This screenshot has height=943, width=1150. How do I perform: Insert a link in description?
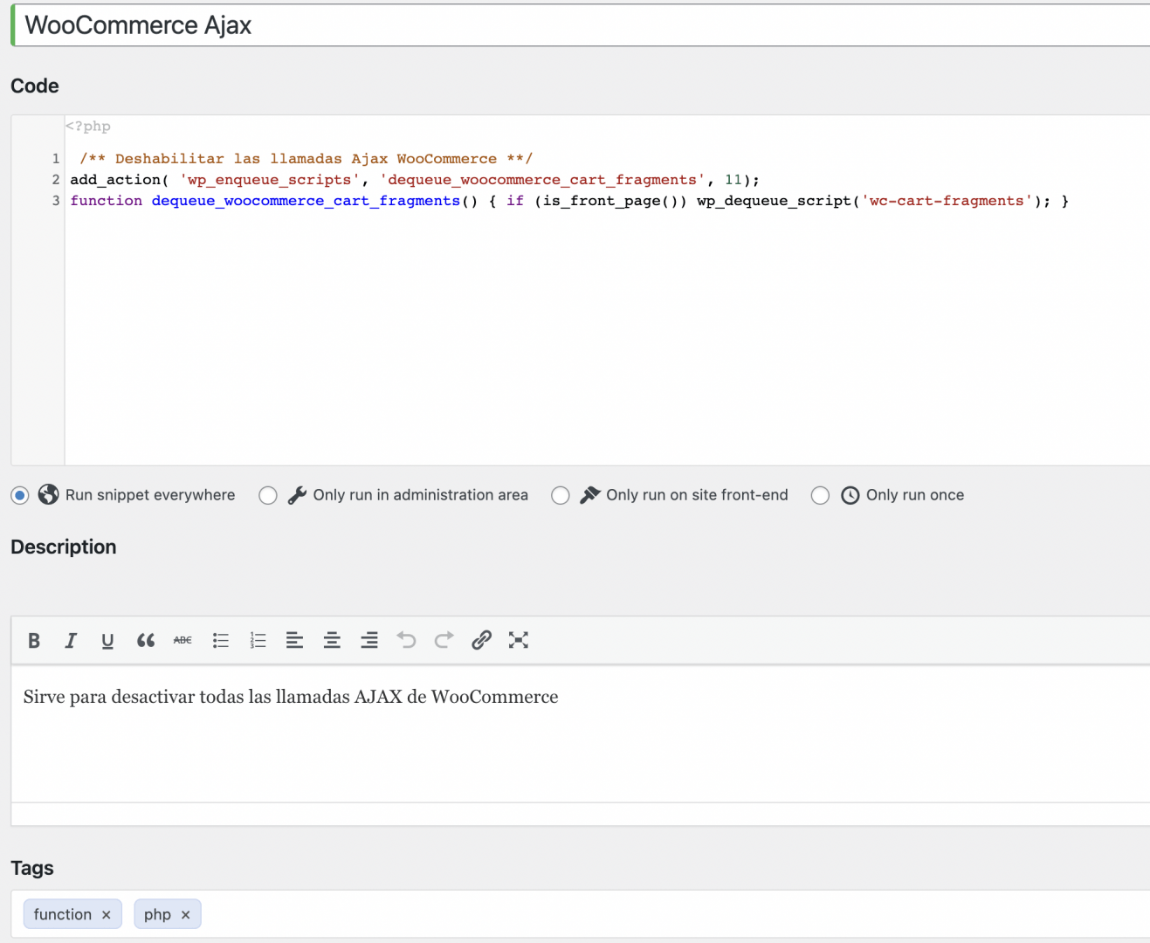tap(481, 640)
